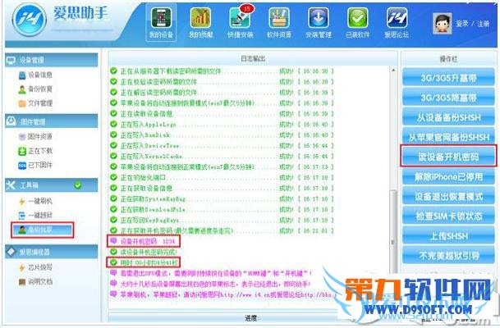Screen dimensions: 500x328
Task: Click the round i4 logo
Action: point(30,20)
